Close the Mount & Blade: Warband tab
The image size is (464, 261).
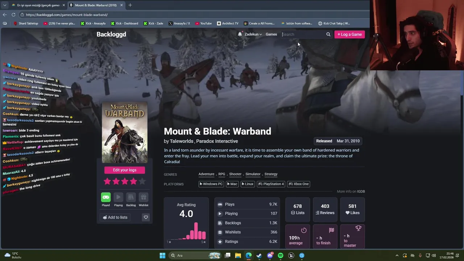pos(121,5)
